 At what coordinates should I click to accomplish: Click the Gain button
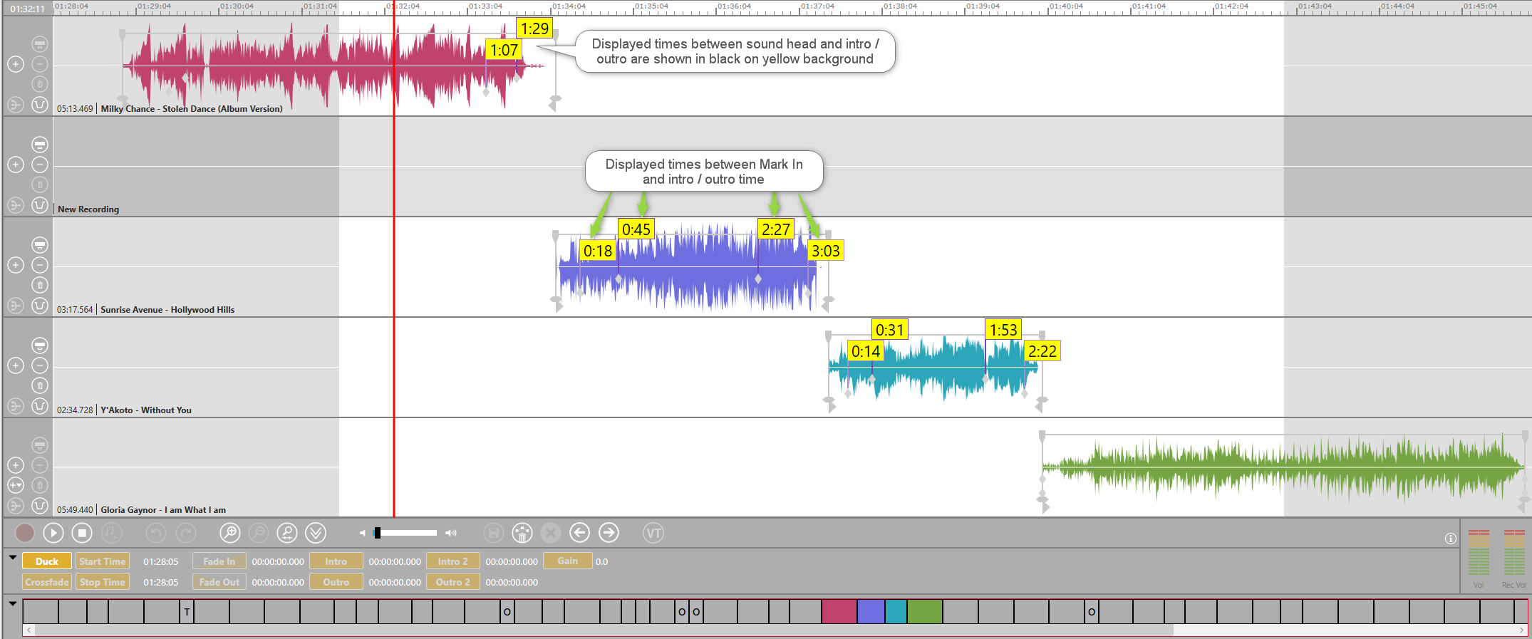point(567,561)
